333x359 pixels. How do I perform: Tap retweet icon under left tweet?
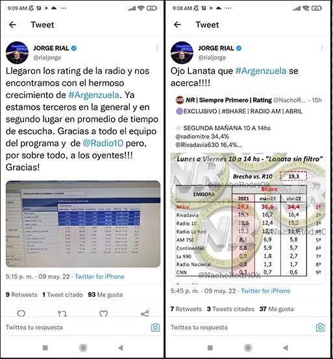pos(62,314)
